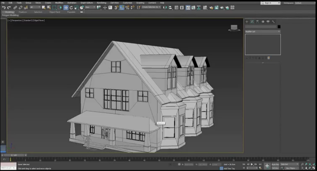Open Create Selection Set dropdown

point(151,7)
